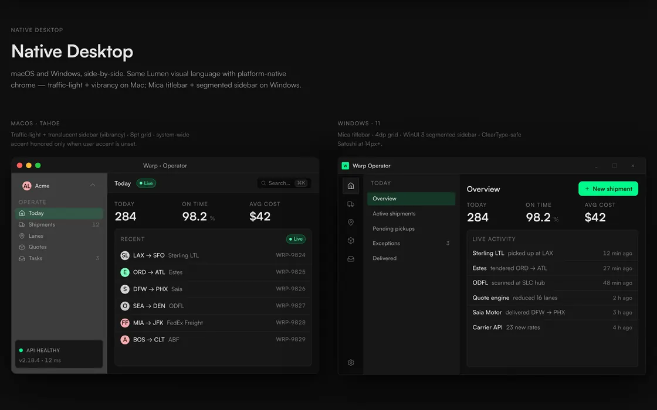Open shipment WRP-9829
Image resolution: width=657 pixels, height=410 pixels.
(213, 340)
